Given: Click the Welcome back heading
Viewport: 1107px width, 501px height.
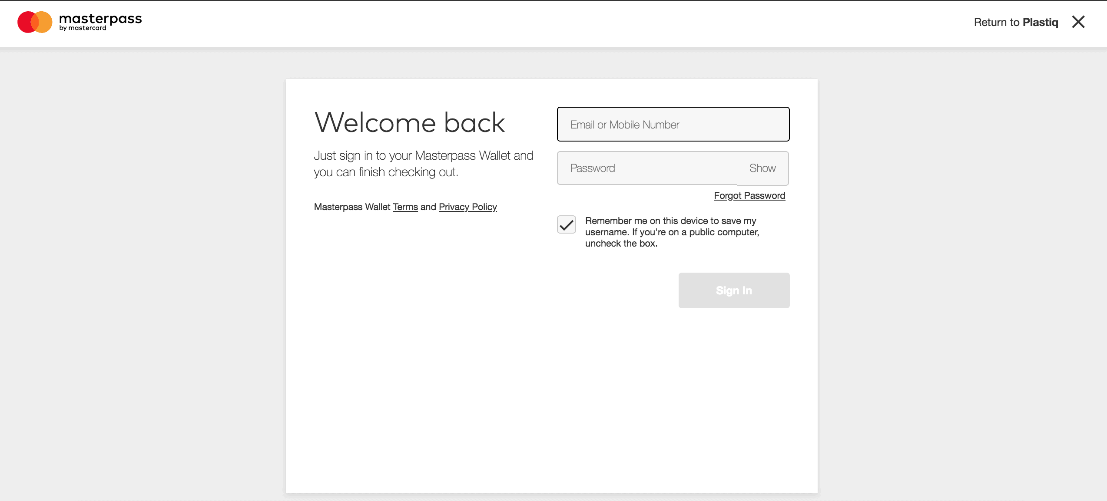Looking at the screenshot, I should [409, 123].
